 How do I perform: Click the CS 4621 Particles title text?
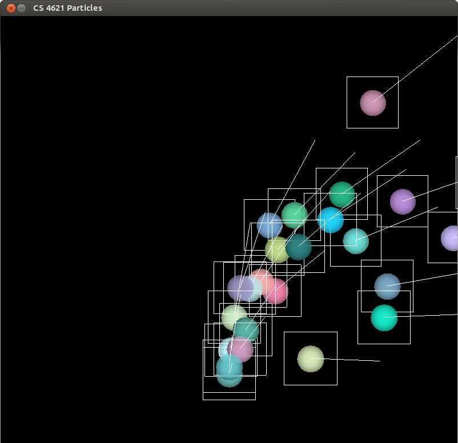coord(67,8)
